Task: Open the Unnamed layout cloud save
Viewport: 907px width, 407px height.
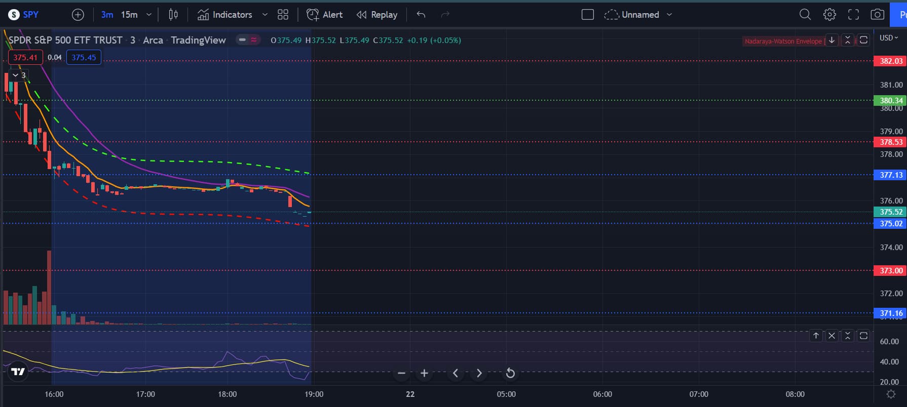Action: [632, 15]
